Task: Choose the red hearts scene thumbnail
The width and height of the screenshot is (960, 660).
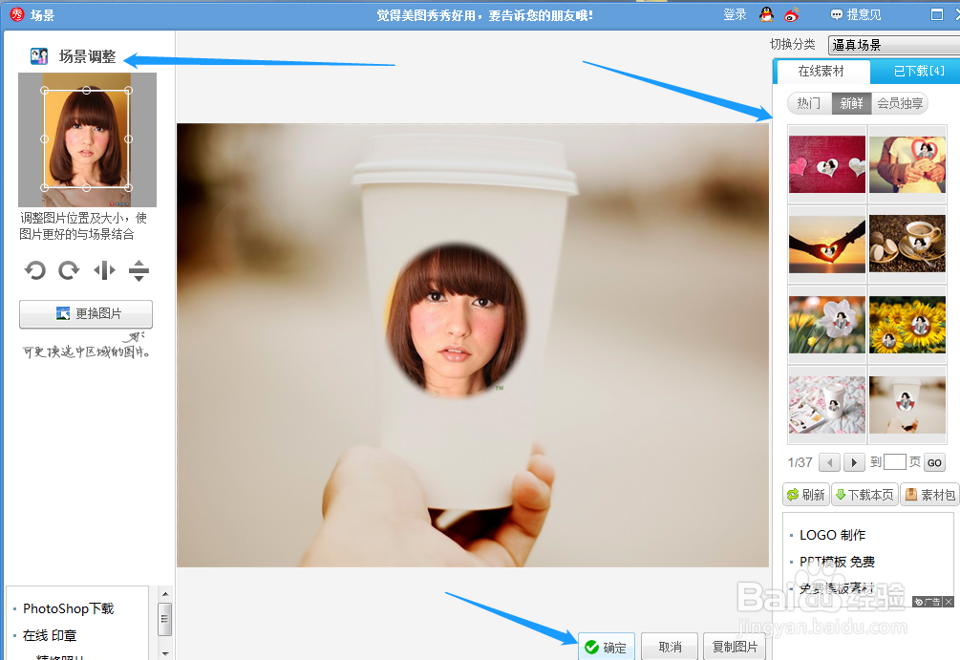Action: (827, 164)
